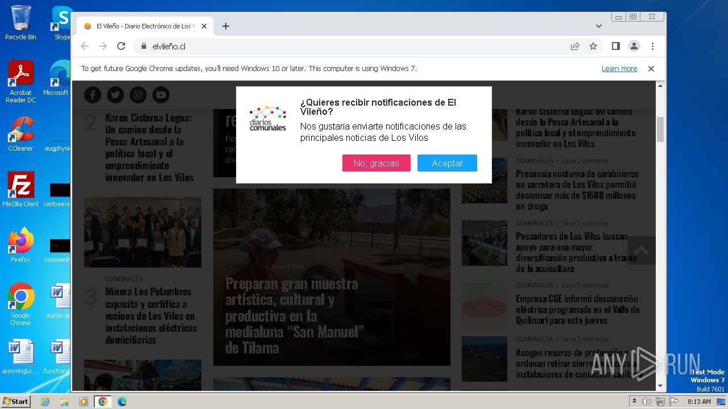Screen dimensions: 728x409
Task: Click the volume speaker tray icon
Action: point(646,402)
